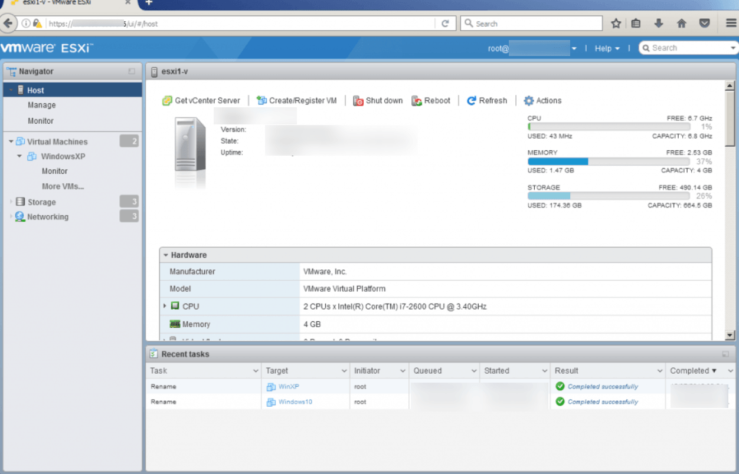
Task: Open Initiator column dropdown
Action: click(x=403, y=371)
